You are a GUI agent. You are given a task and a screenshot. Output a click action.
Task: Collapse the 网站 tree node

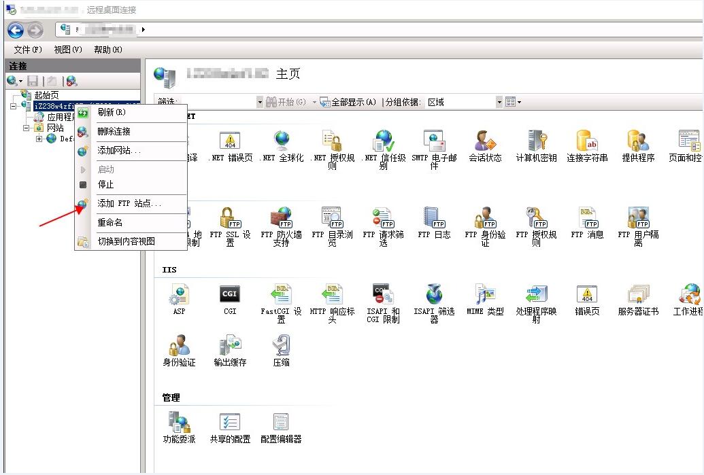(26, 128)
